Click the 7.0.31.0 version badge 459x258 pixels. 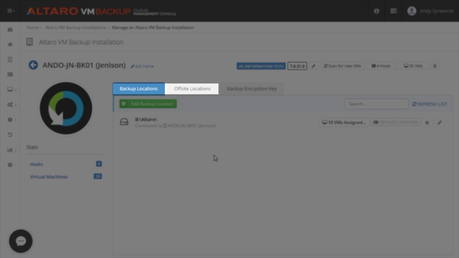click(297, 66)
